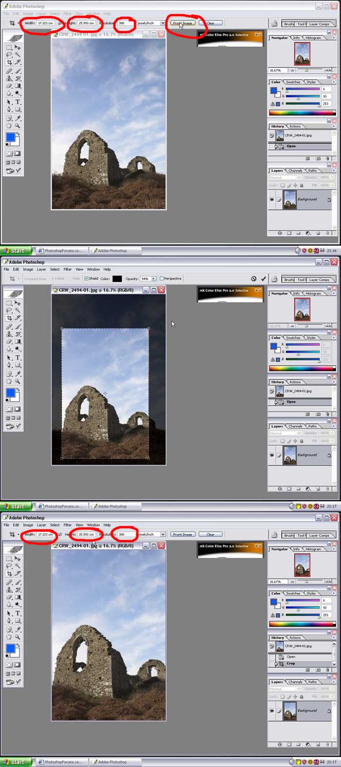The height and width of the screenshot is (767, 341).
Task: Switch to the Histogram tab in top screenshot
Action: [x=313, y=37]
